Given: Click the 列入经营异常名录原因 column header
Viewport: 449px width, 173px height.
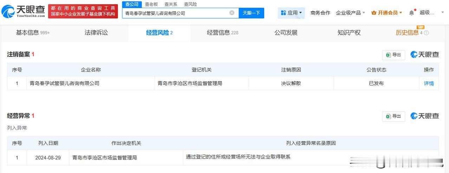Looking at the screenshot, I should (x=311, y=143).
